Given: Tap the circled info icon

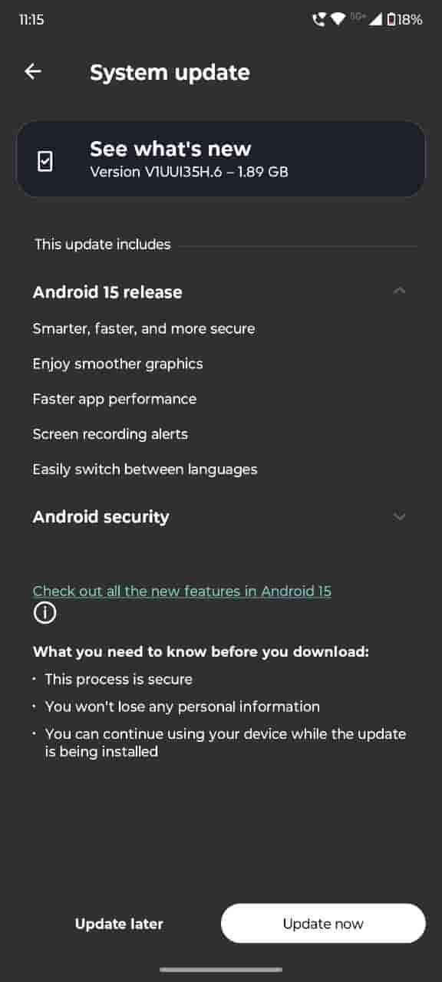Looking at the screenshot, I should pos(45,613).
